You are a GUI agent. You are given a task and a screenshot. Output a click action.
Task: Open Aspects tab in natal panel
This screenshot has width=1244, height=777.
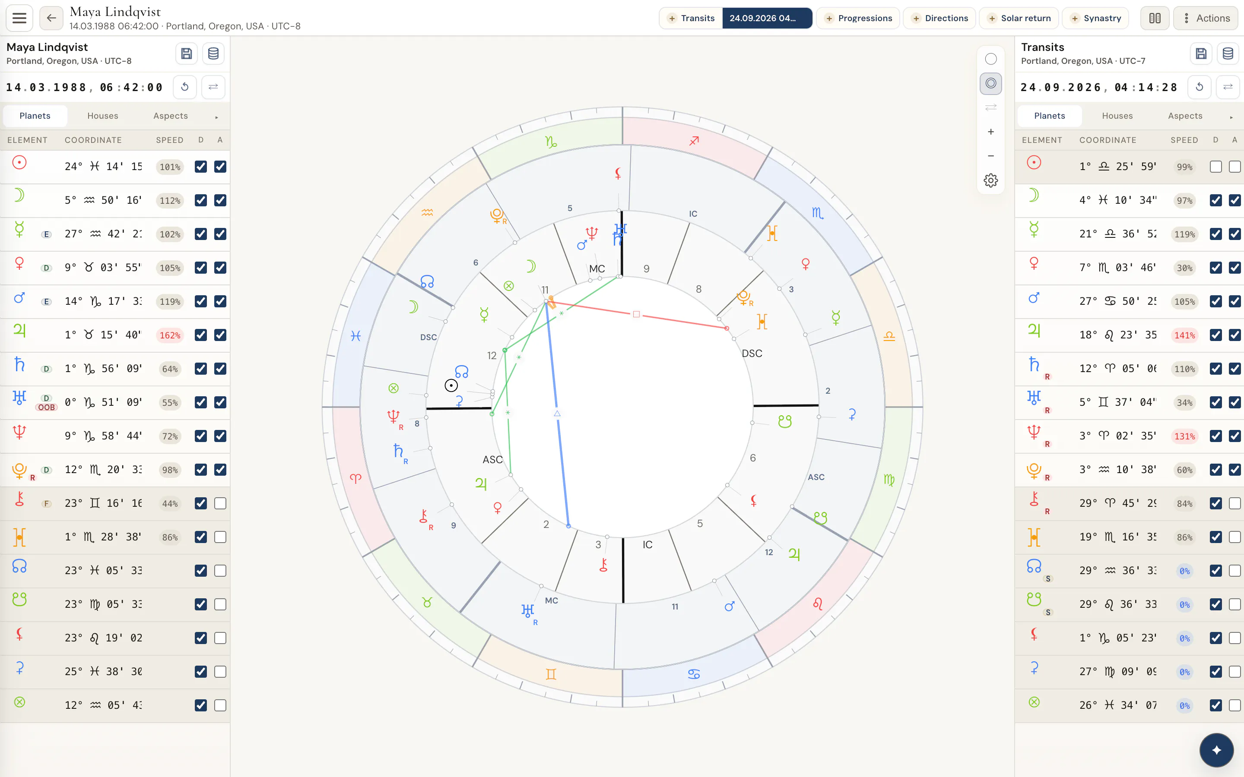pos(171,116)
